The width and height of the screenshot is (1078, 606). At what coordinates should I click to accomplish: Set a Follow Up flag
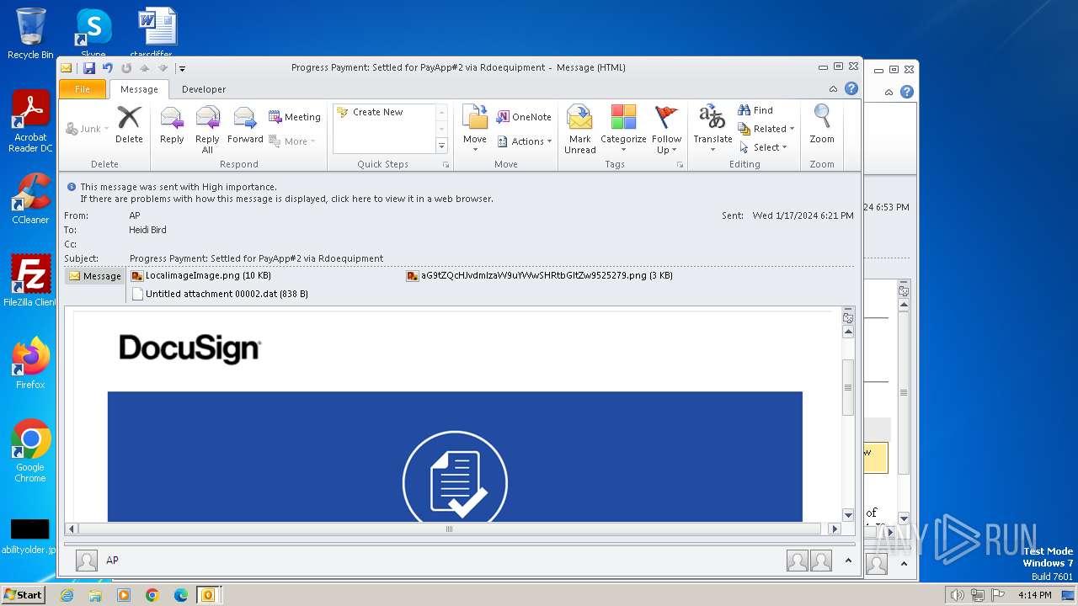666,130
